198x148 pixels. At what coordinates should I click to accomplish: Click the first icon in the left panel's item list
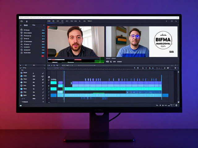coord(21,30)
